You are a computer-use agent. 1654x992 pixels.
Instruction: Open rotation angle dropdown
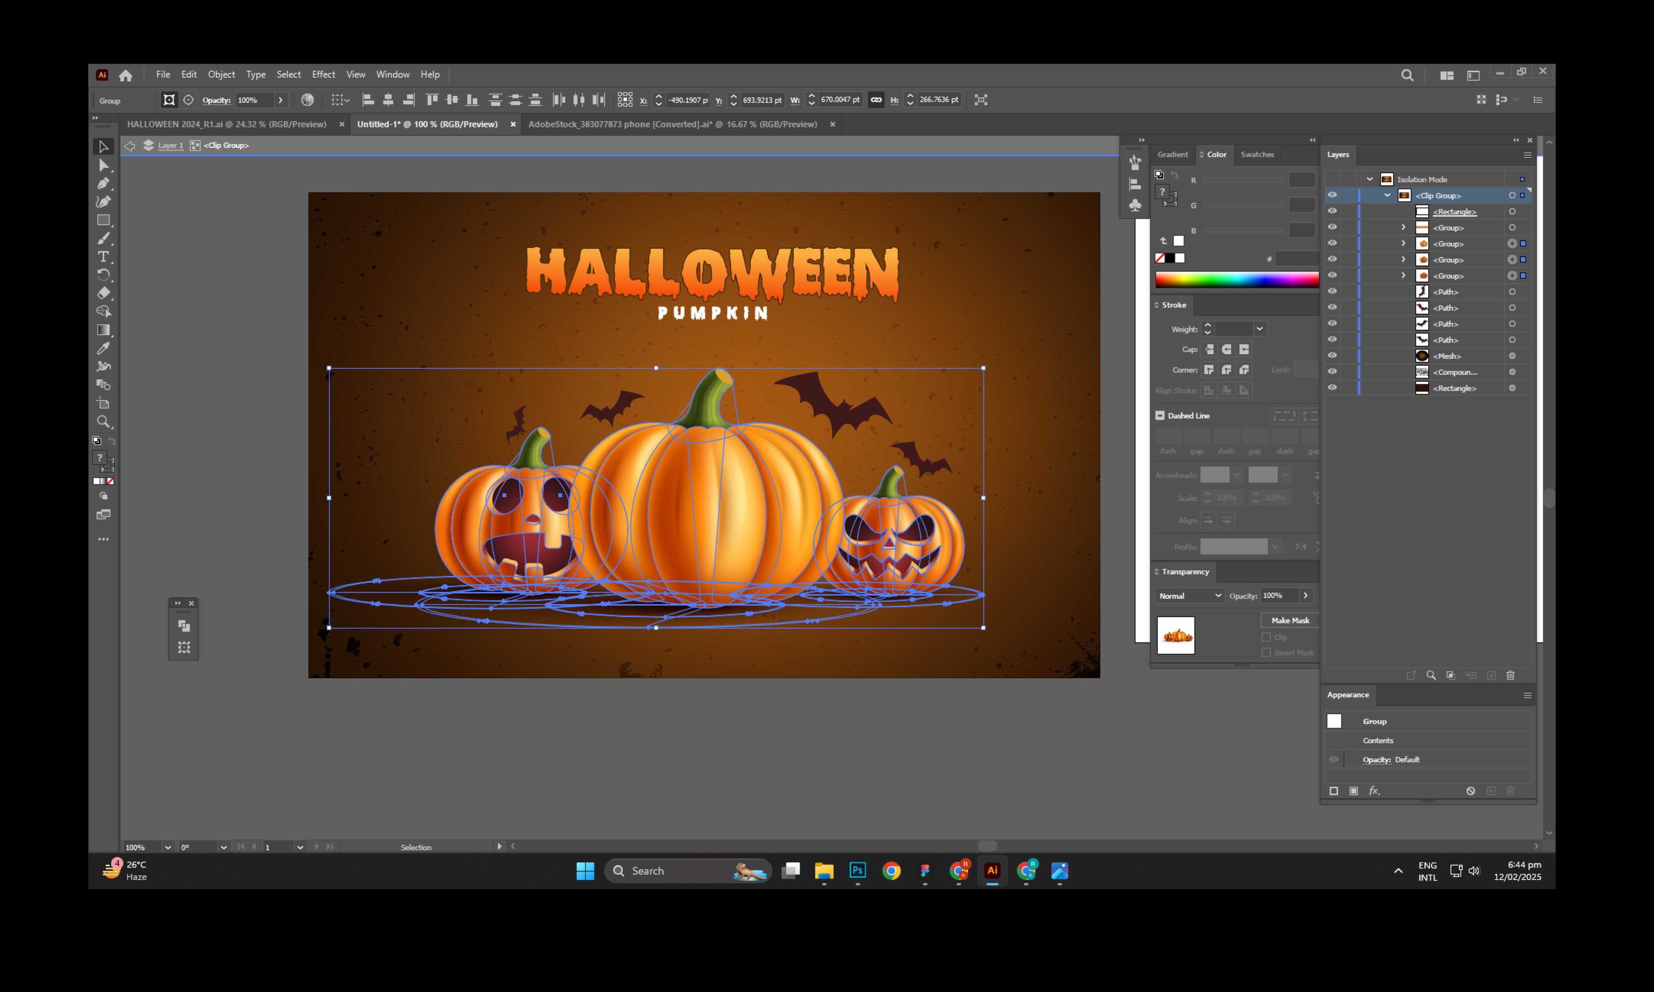pos(223,847)
